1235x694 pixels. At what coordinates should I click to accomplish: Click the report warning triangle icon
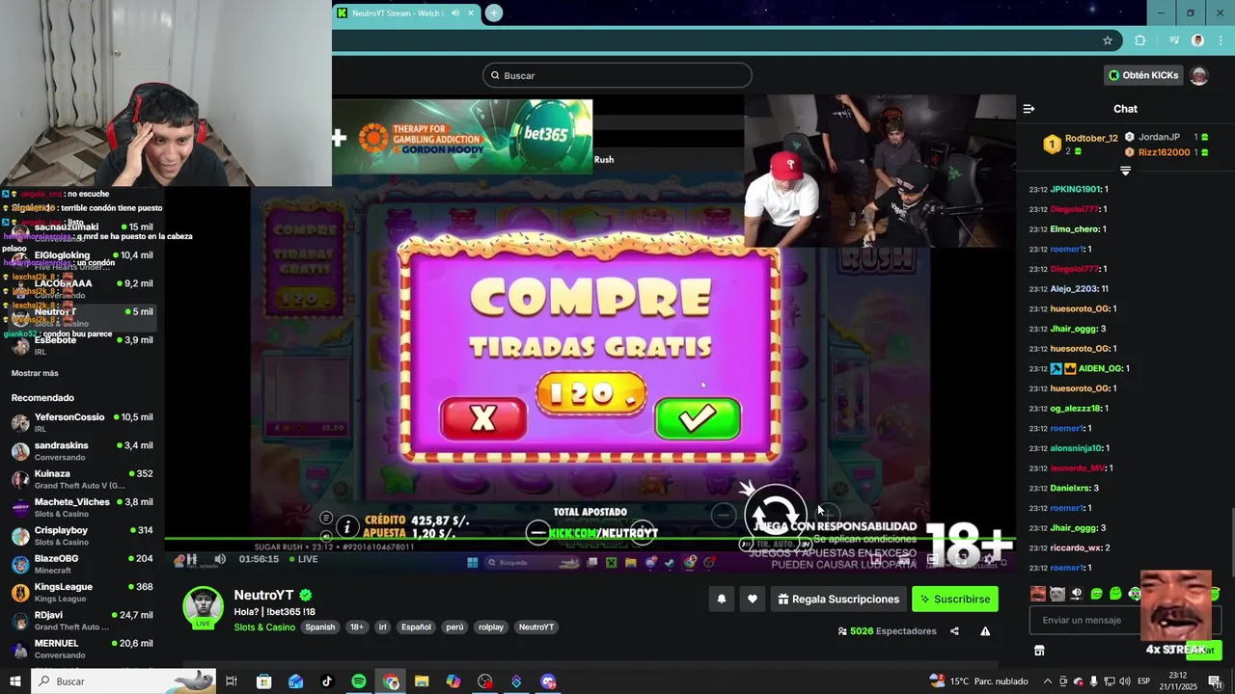click(985, 631)
